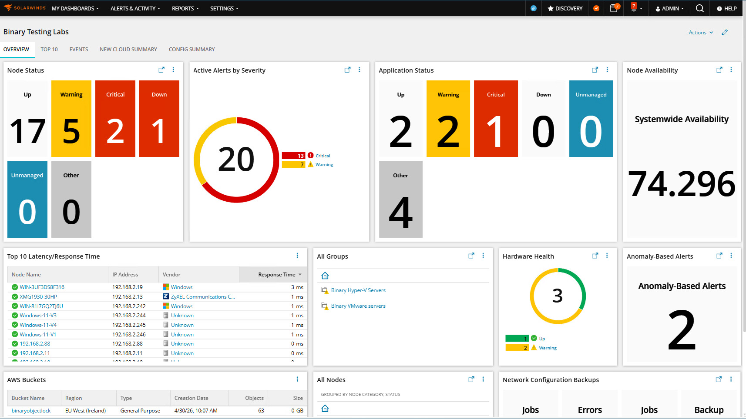Open Anomaly-Based Alerts options menu
This screenshot has height=419, width=746.
pyautogui.click(x=731, y=256)
